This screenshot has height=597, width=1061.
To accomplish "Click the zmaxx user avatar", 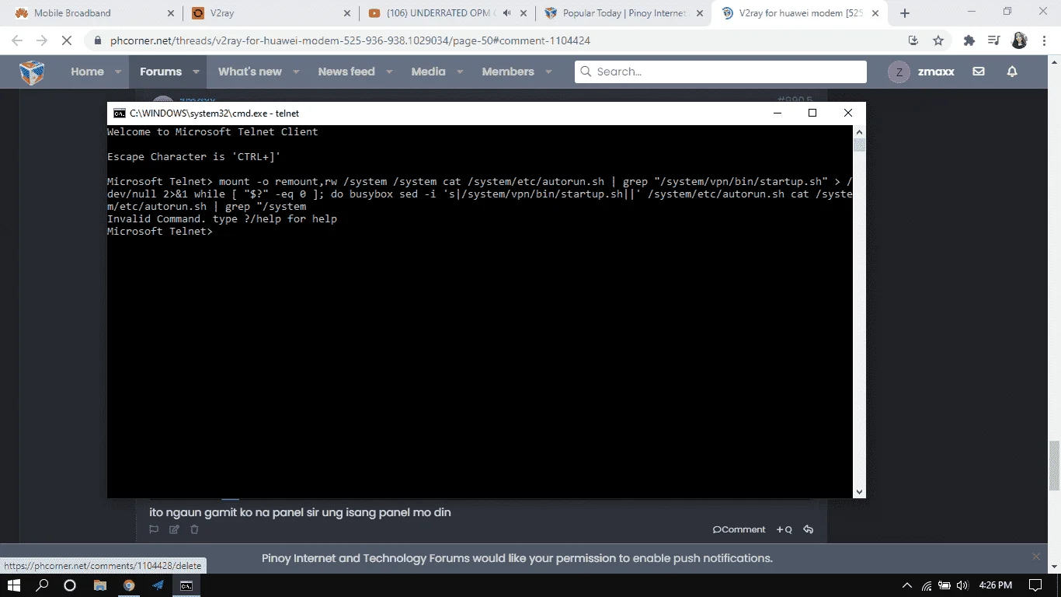I will [x=899, y=72].
